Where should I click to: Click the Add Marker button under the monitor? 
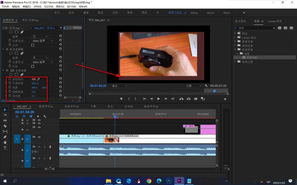click(121, 99)
